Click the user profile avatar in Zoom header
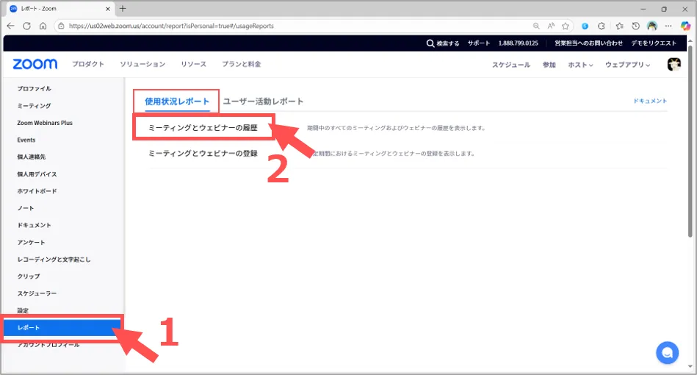Image resolution: width=697 pixels, height=375 pixels. coord(673,65)
